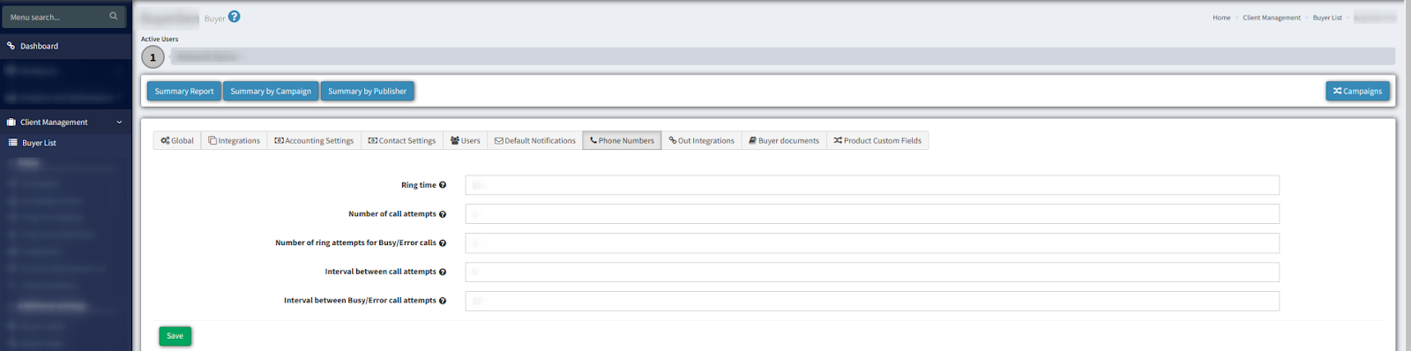Click Interval between Busy/Error call attempts field
The width and height of the screenshot is (1411, 351).
872,301
